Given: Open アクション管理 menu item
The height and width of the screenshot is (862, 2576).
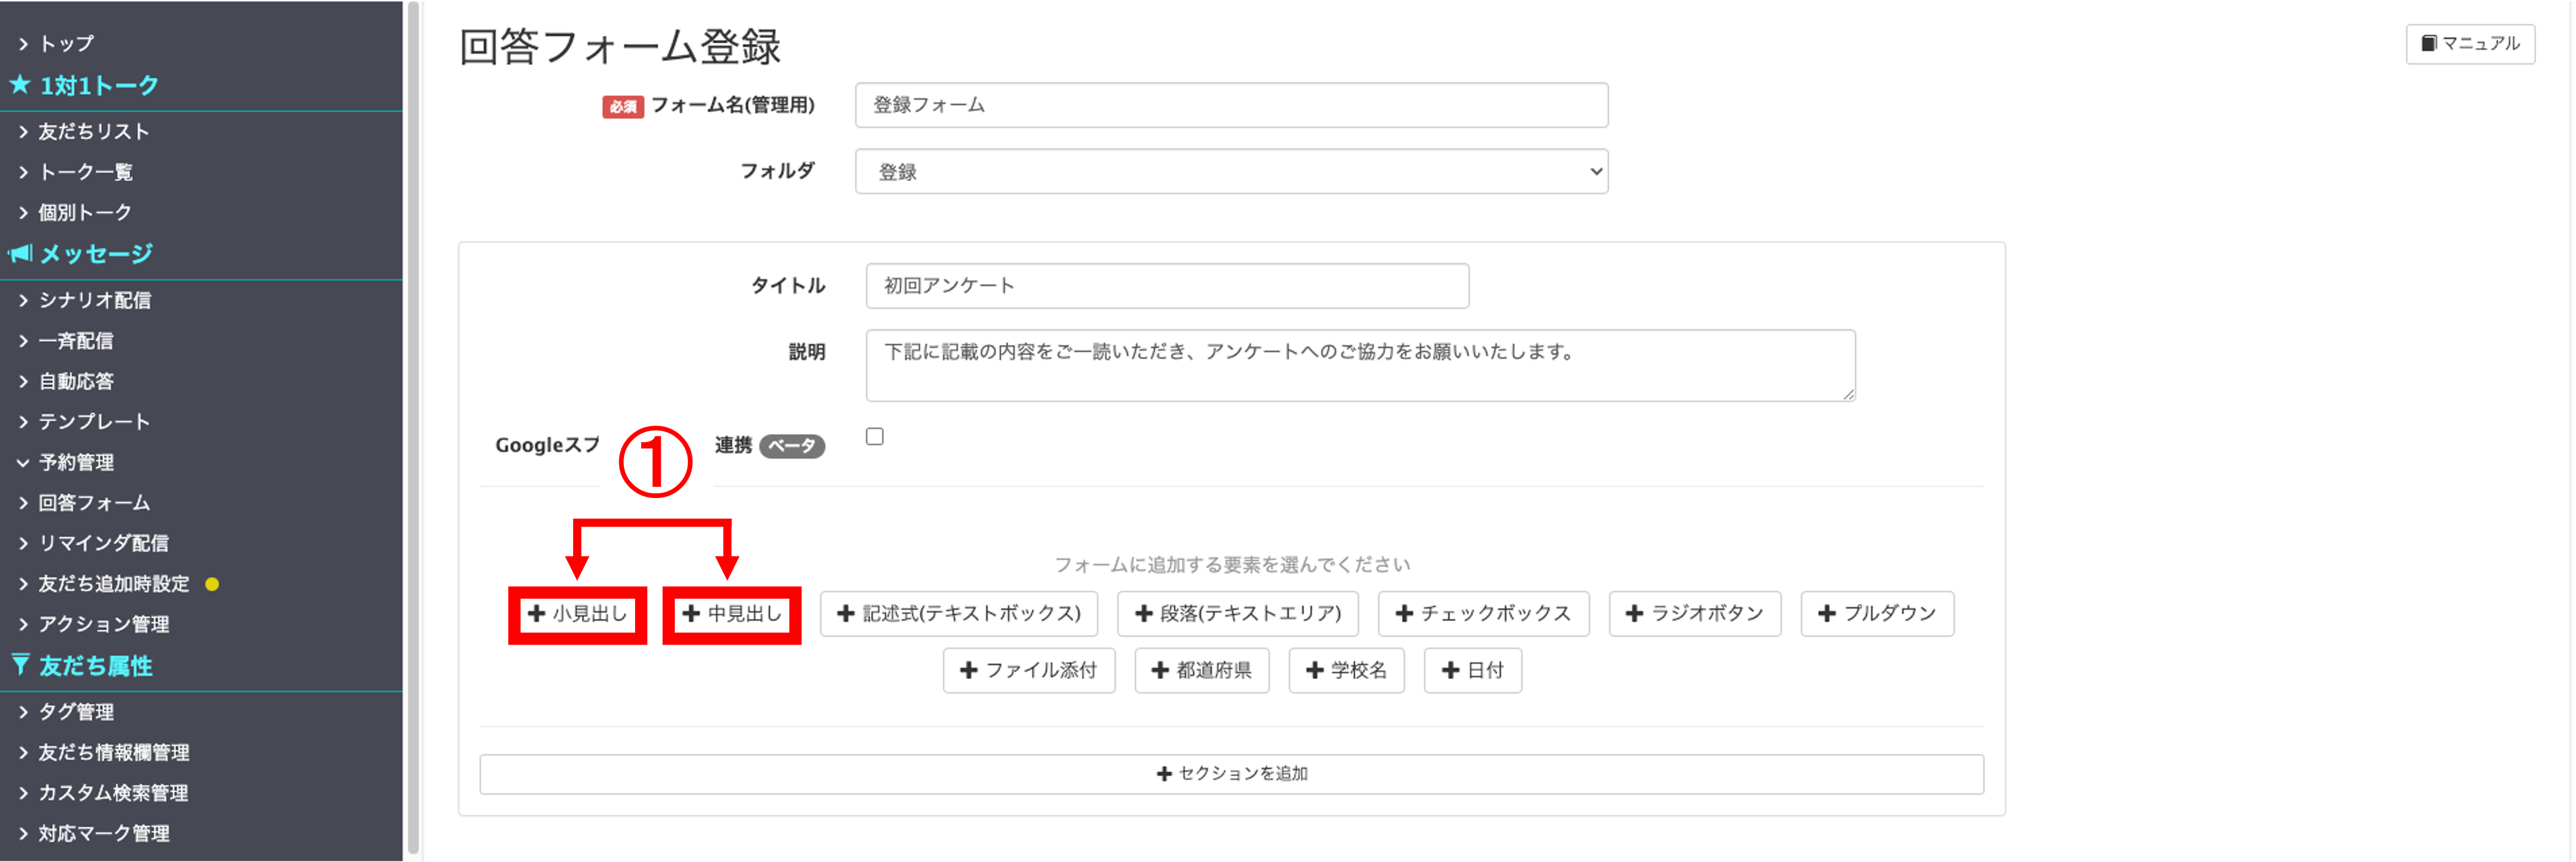Looking at the screenshot, I should 104,624.
